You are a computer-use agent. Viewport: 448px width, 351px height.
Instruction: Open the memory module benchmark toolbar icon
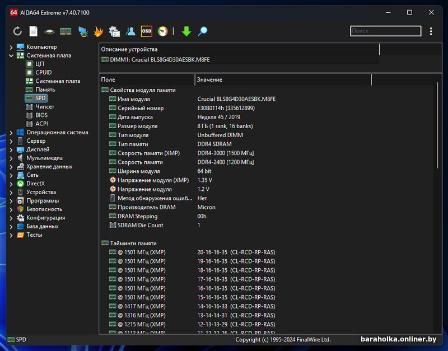pos(66,31)
